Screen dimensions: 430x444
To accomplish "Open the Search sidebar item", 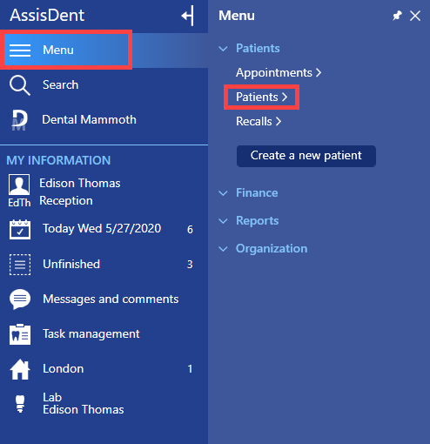I will click(60, 85).
